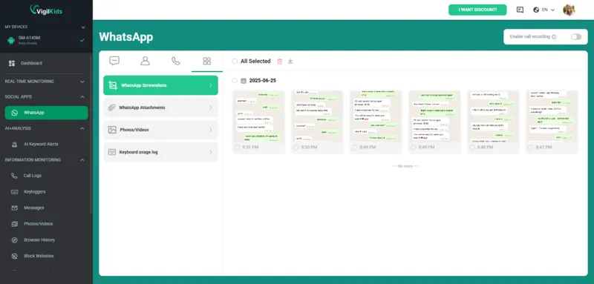This screenshot has width=594, height=284.
Task: Collapse the Social Apps section
Action: click(82, 97)
